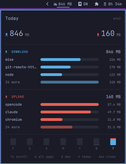
Task: Click the 226 MB value
Action: [115, 60]
